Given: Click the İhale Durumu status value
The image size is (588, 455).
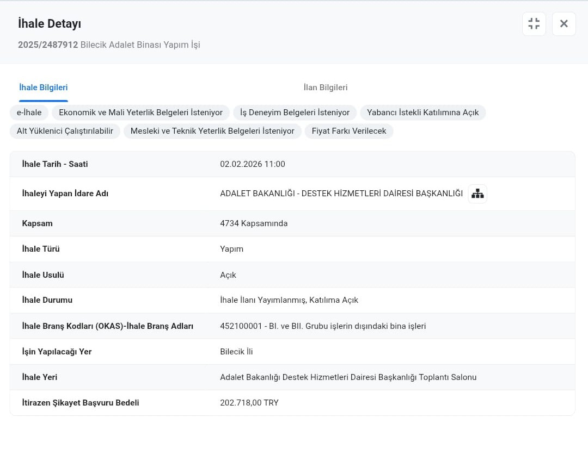Looking at the screenshot, I should click(x=289, y=300).
